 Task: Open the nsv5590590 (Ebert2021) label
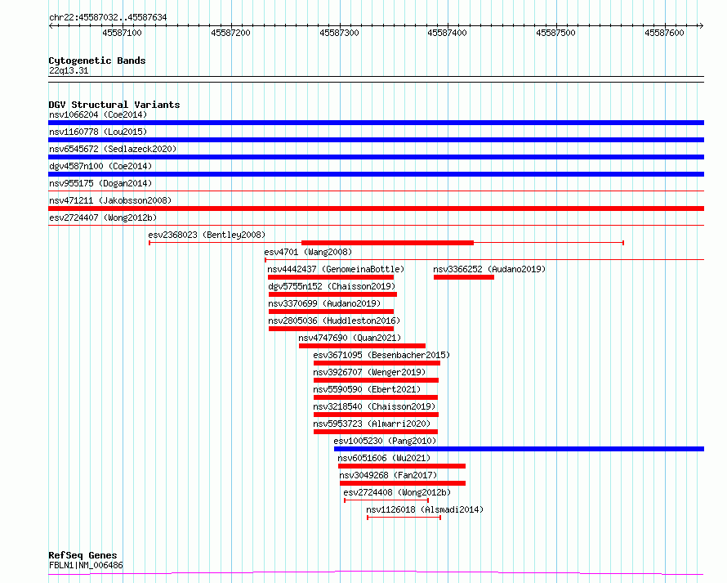point(367,389)
